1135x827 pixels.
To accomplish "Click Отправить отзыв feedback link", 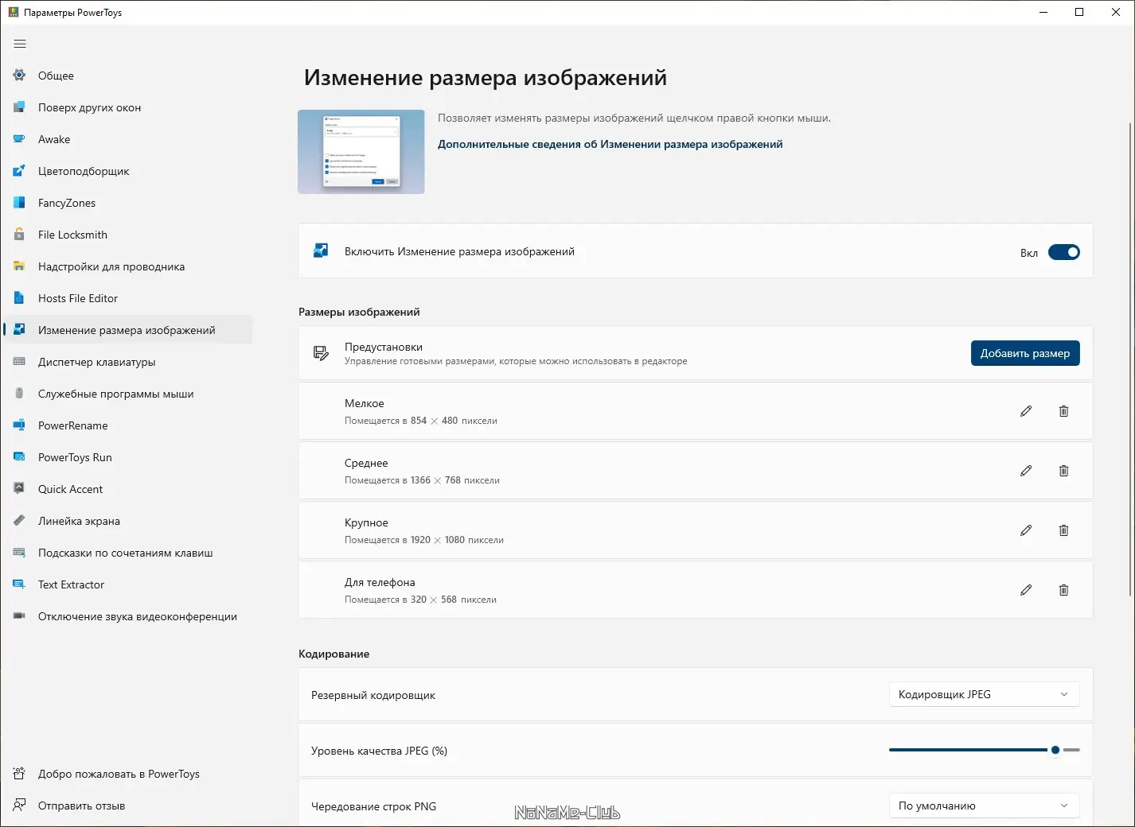I will tap(128, 806).
